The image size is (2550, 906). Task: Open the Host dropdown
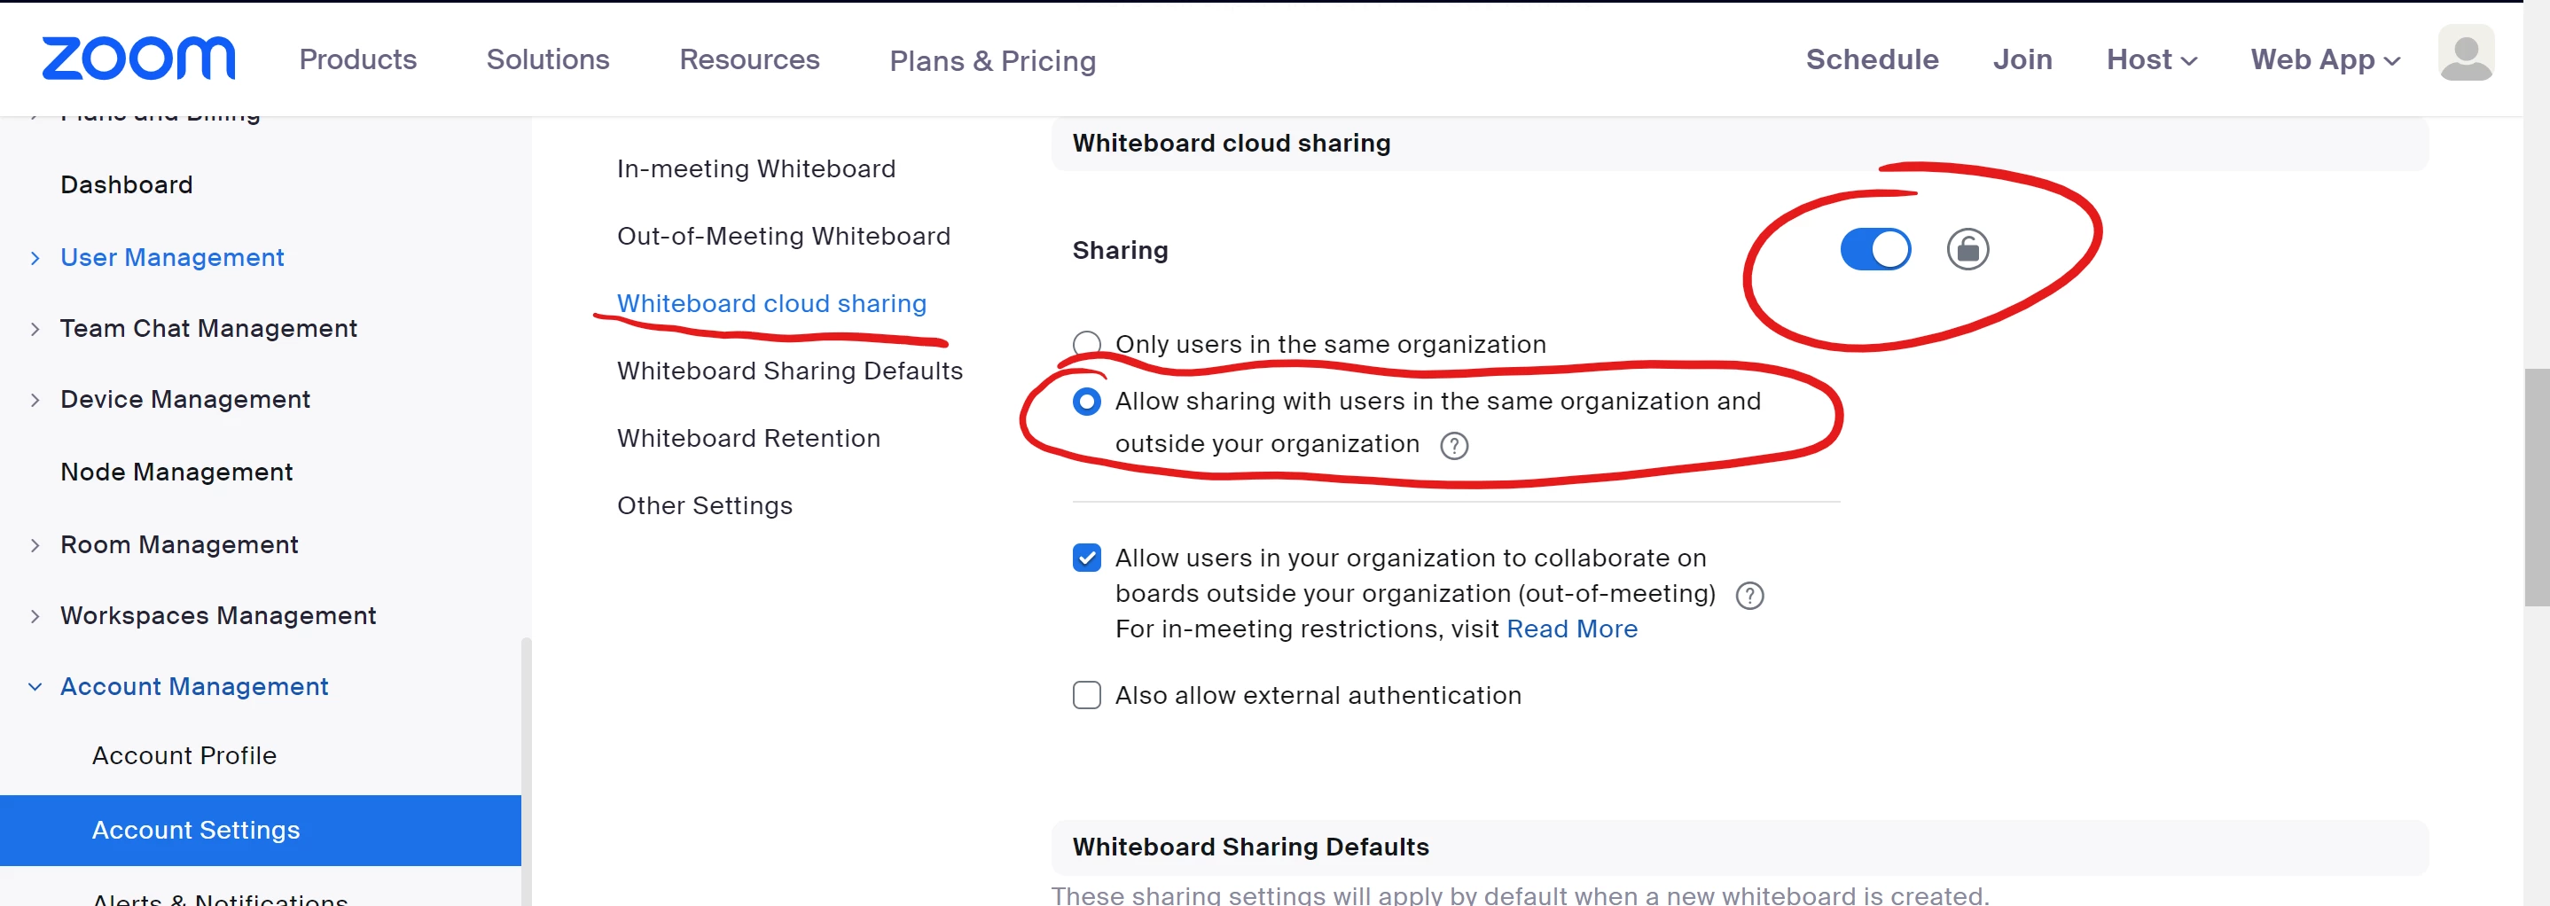[x=2151, y=59]
